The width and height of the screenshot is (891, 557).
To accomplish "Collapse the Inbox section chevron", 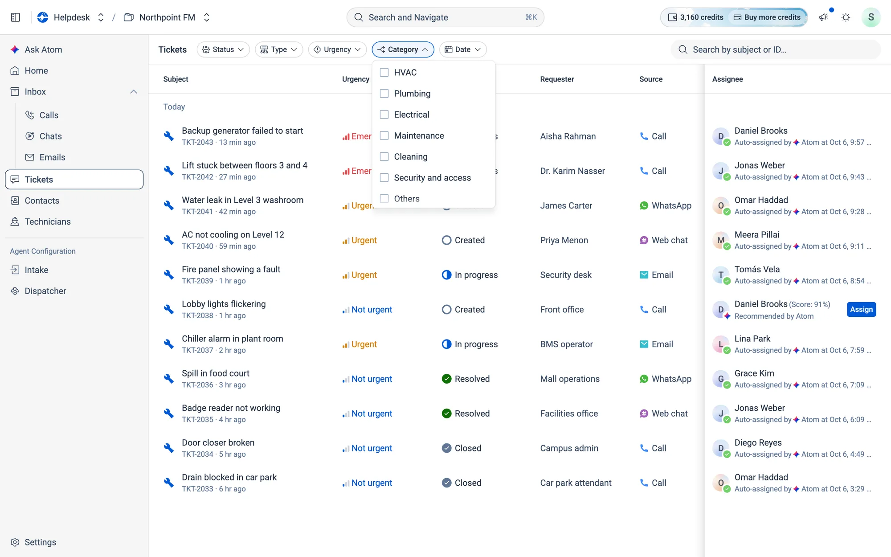I will tap(134, 92).
